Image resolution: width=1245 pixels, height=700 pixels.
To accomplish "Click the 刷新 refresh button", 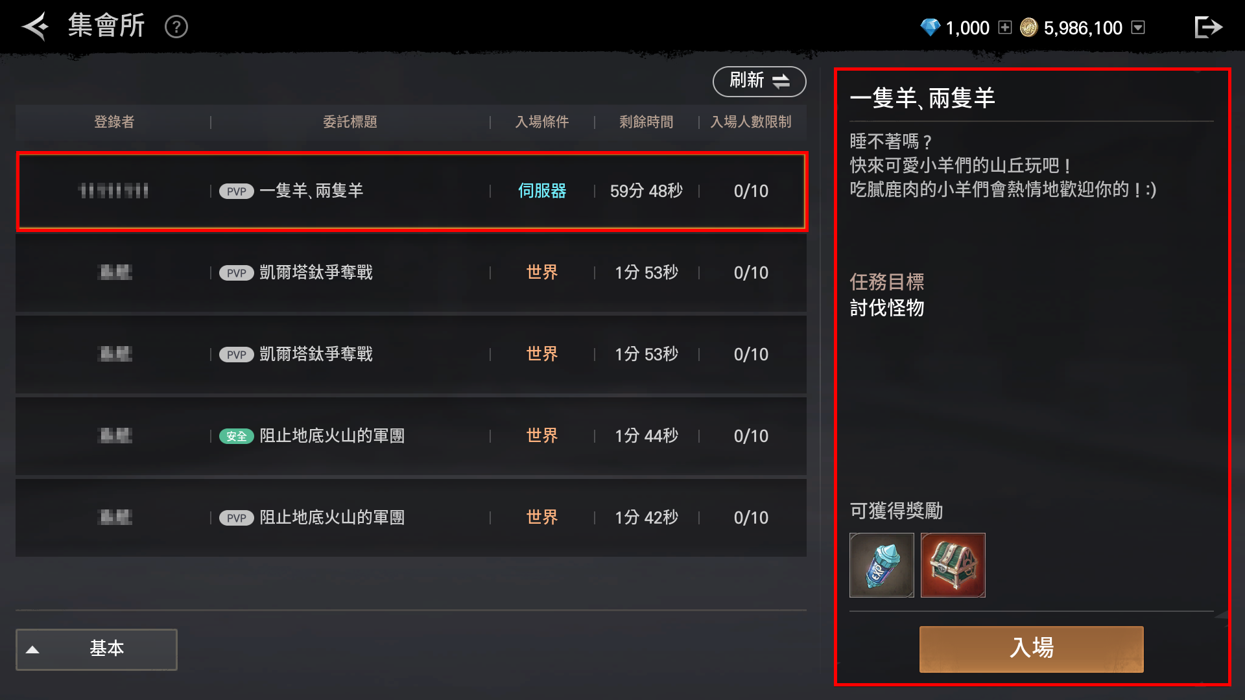I will [x=759, y=81].
